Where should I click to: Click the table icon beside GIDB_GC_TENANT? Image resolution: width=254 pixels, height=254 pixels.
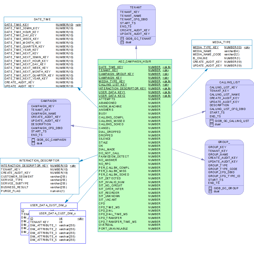122,39
